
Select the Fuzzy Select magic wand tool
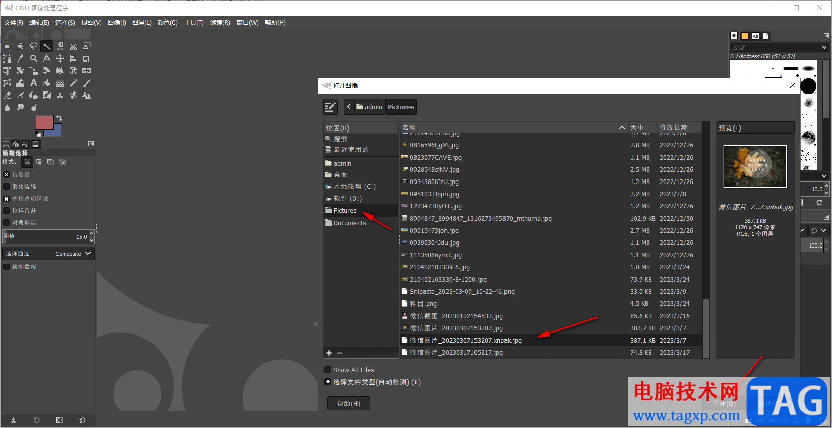47,46
